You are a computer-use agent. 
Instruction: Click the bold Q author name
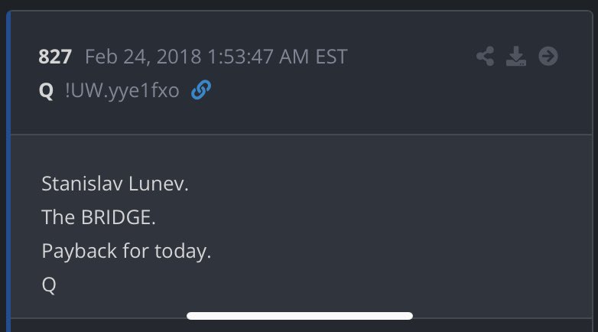tap(47, 92)
